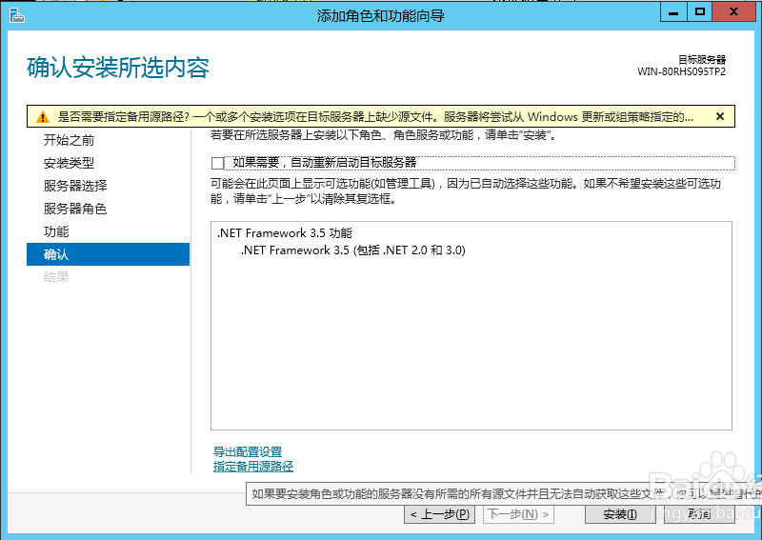Maximize the wizard window
This screenshot has width=762, height=540.
(700, 12)
